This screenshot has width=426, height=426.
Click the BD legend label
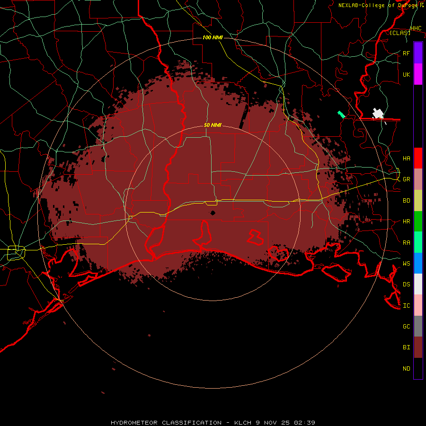point(406,201)
